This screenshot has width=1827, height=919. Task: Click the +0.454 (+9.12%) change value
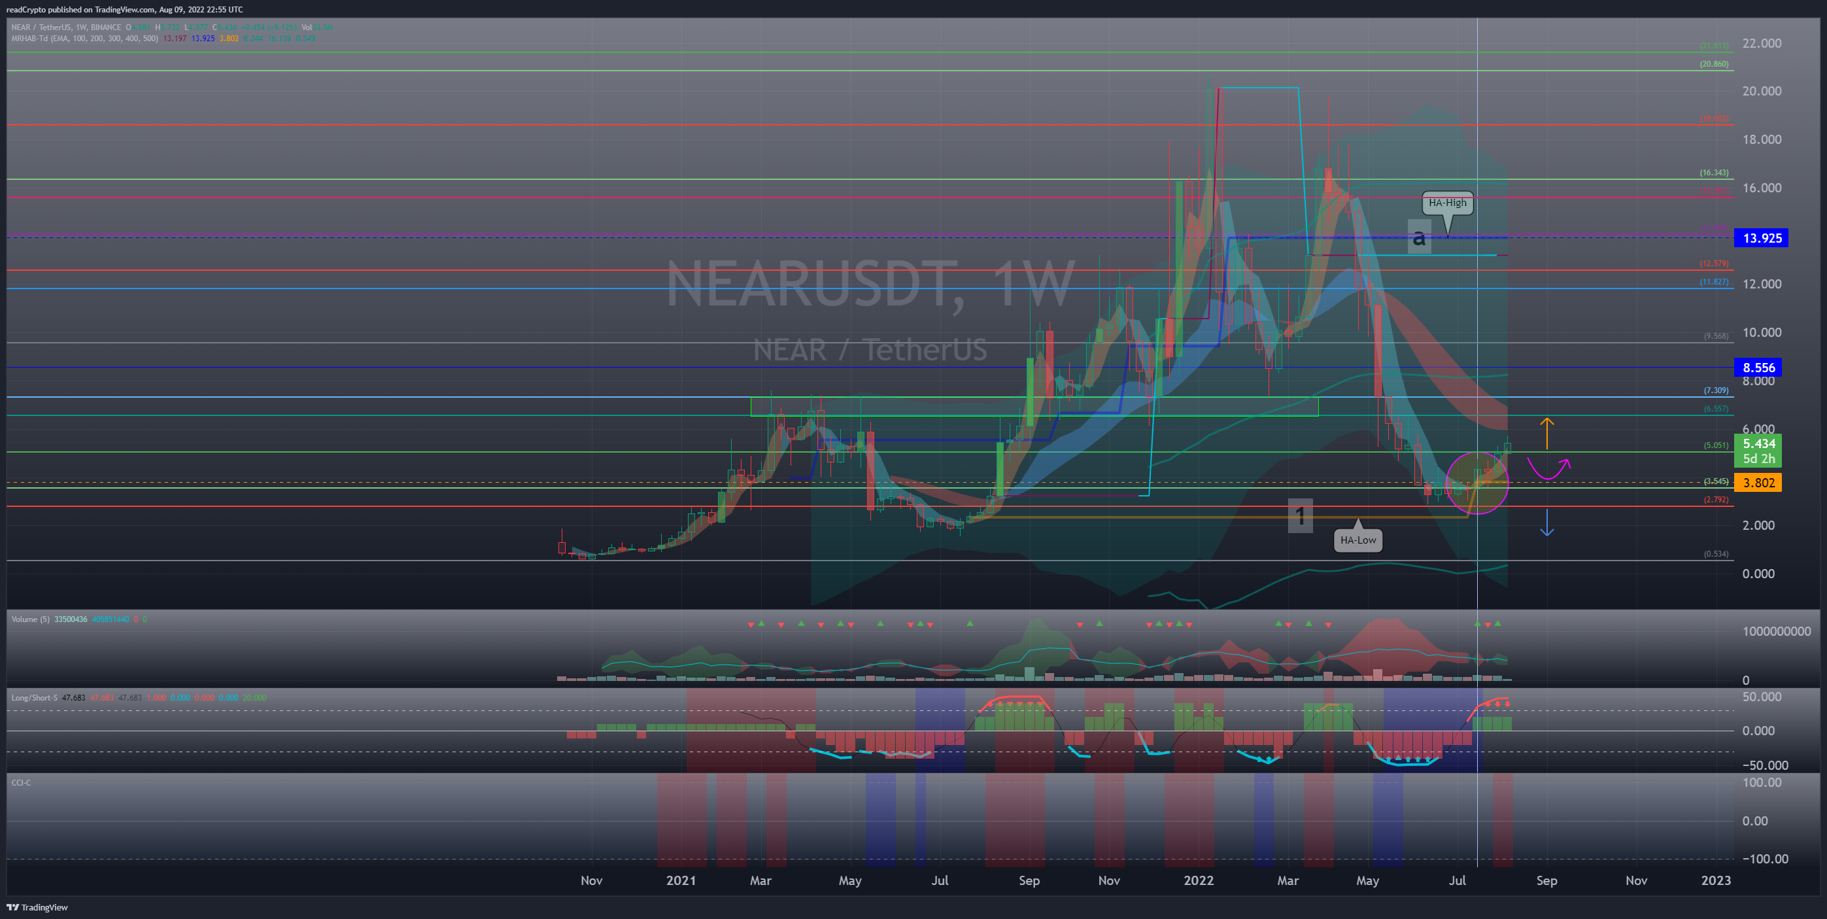point(269,27)
